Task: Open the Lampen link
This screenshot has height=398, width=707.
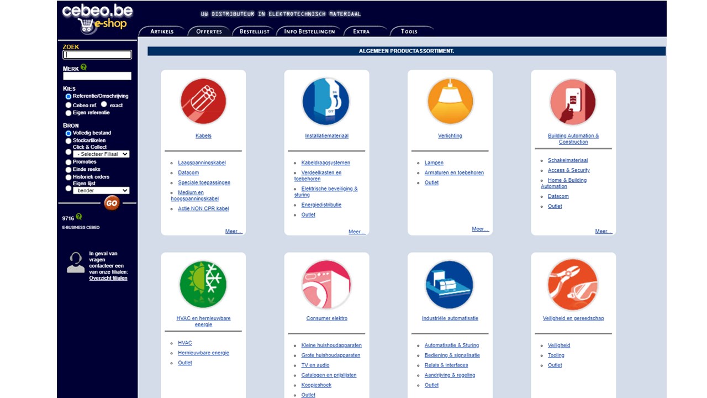Action: [434, 163]
